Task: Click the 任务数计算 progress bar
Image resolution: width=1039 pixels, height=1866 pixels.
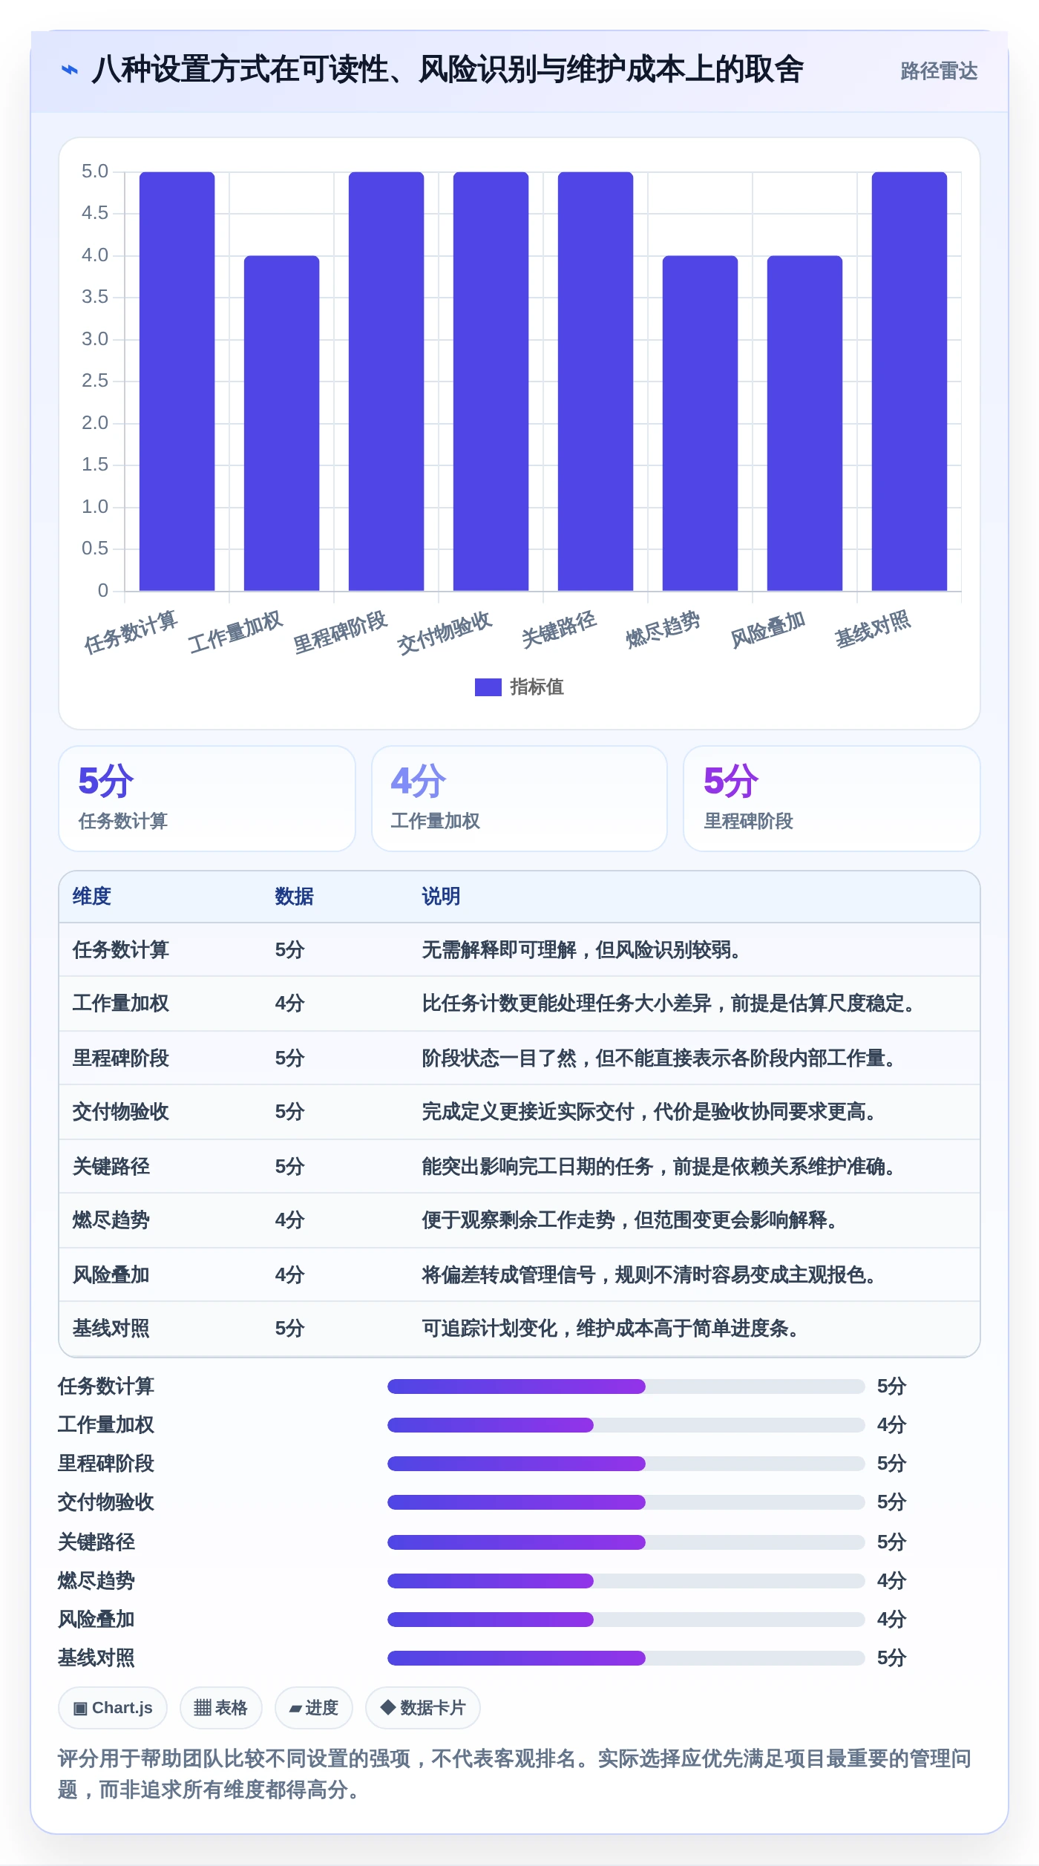Action: 626,1387
